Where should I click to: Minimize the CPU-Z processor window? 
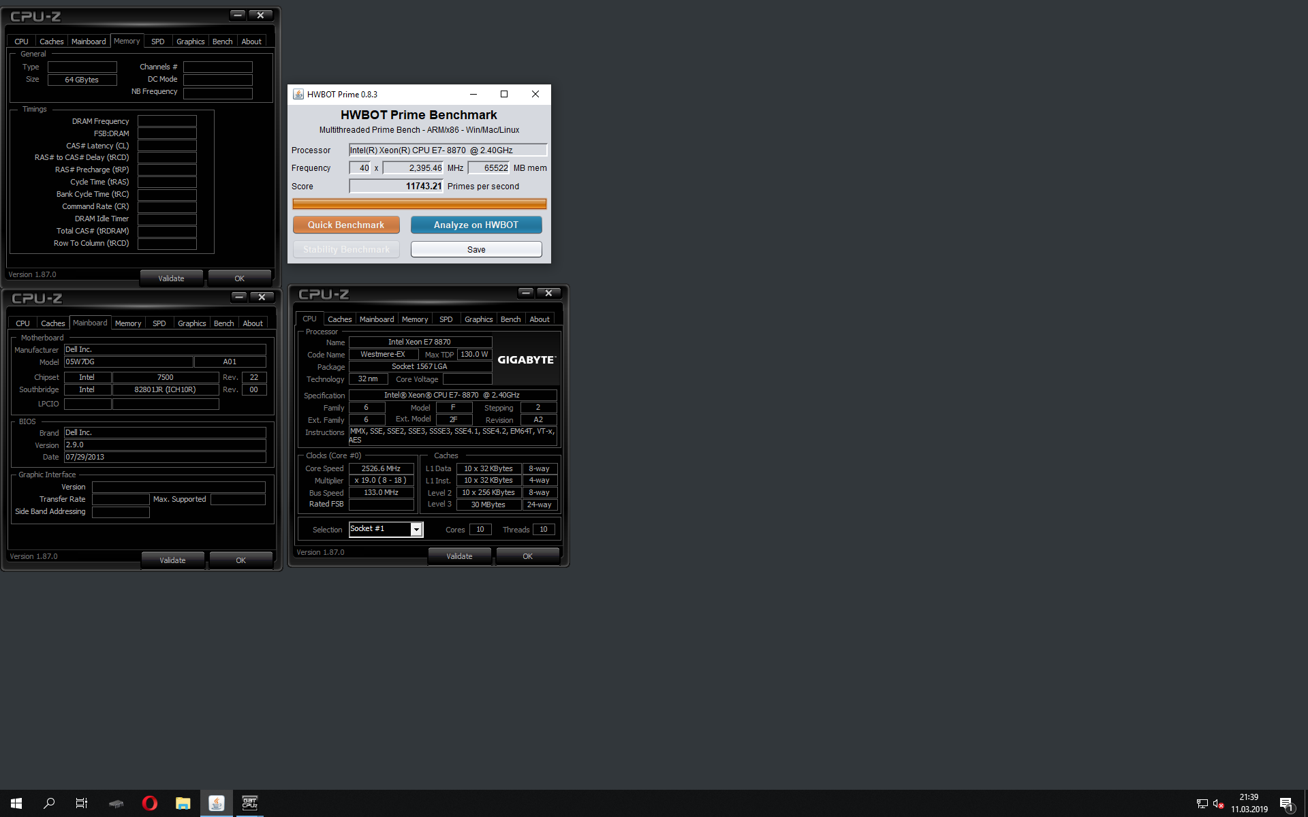(526, 293)
